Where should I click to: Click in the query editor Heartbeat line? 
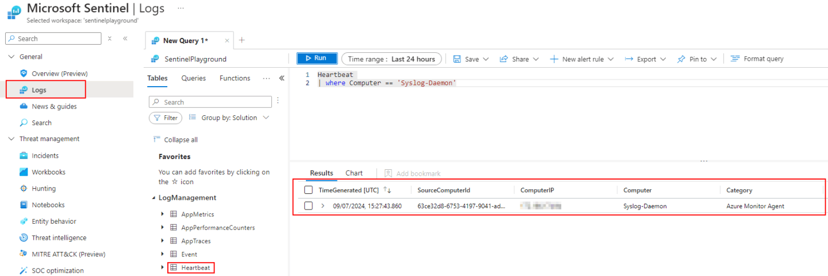tap(335, 75)
